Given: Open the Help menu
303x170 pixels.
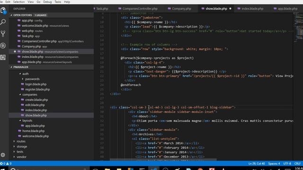Looking at the screenshot, I should click(x=67, y=2).
